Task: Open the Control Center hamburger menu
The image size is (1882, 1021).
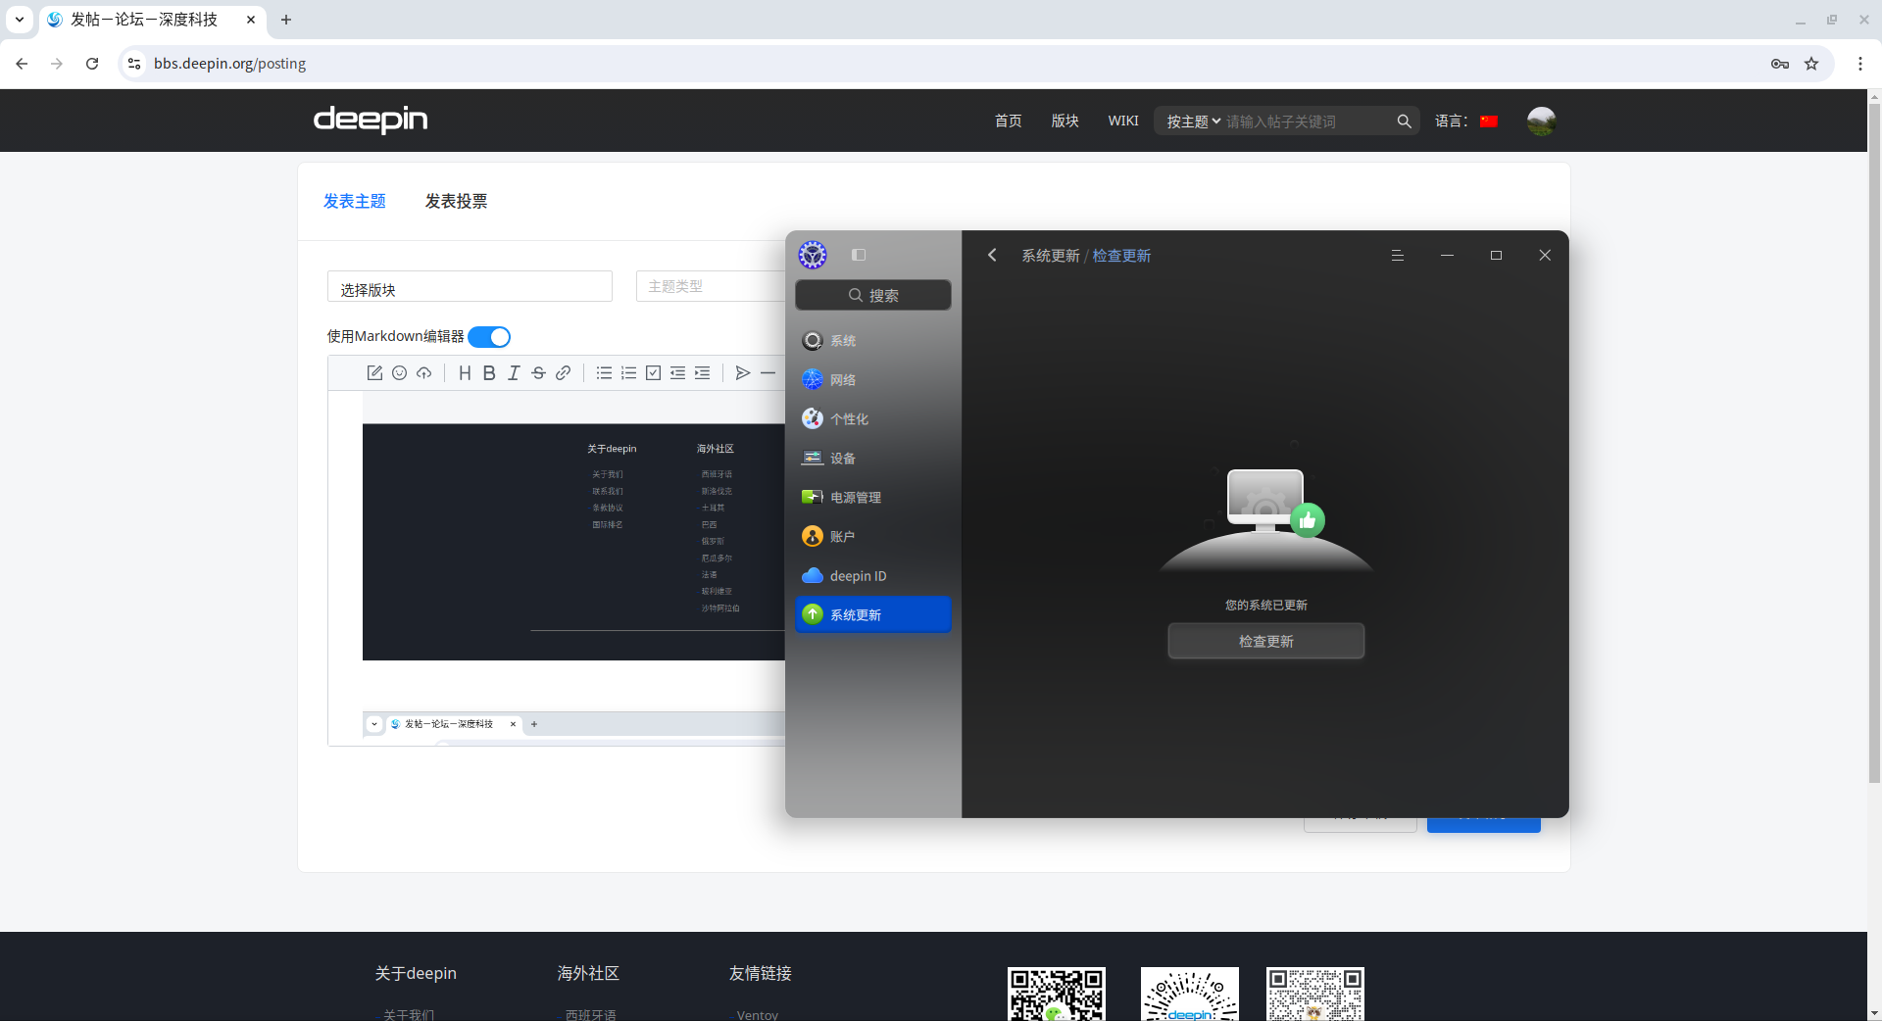Action: tap(1398, 255)
